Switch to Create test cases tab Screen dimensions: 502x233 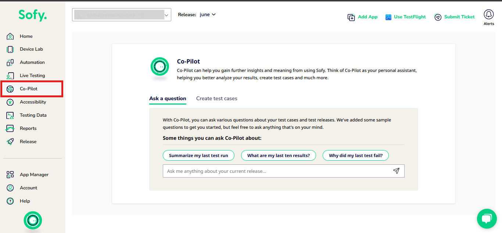[x=217, y=98]
